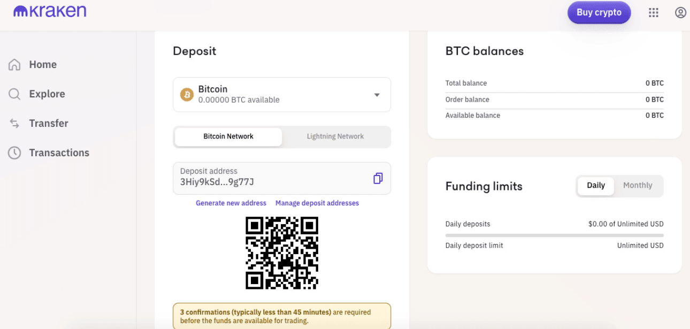Open the Transactions sidebar entry
The image size is (690, 329).
[x=59, y=152]
